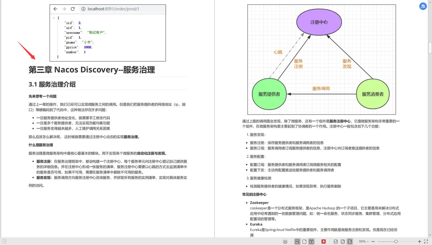Screen dimensions: 432x245
Task: Click the list item 3. 服务健康检测
Action: pyautogui.click(x=259, y=178)
